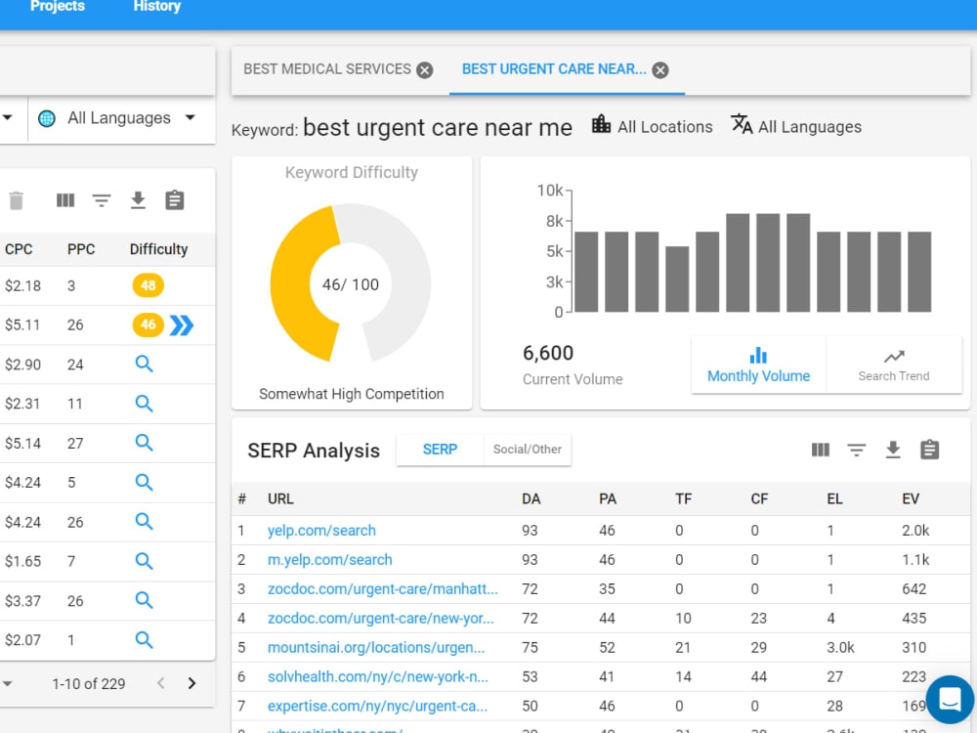Image resolution: width=977 pixels, height=733 pixels.
Task: Sort SERP table by EL column
Action: [x=834, y=499]
